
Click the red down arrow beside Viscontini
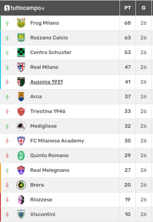click(7, 214)
